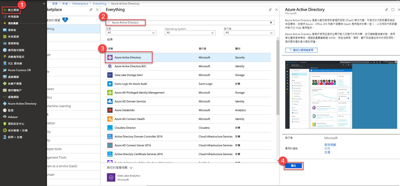400x186 pixels.
Task: Select Azure AD Connect Server 2016 result
Action: pos(188,145)
